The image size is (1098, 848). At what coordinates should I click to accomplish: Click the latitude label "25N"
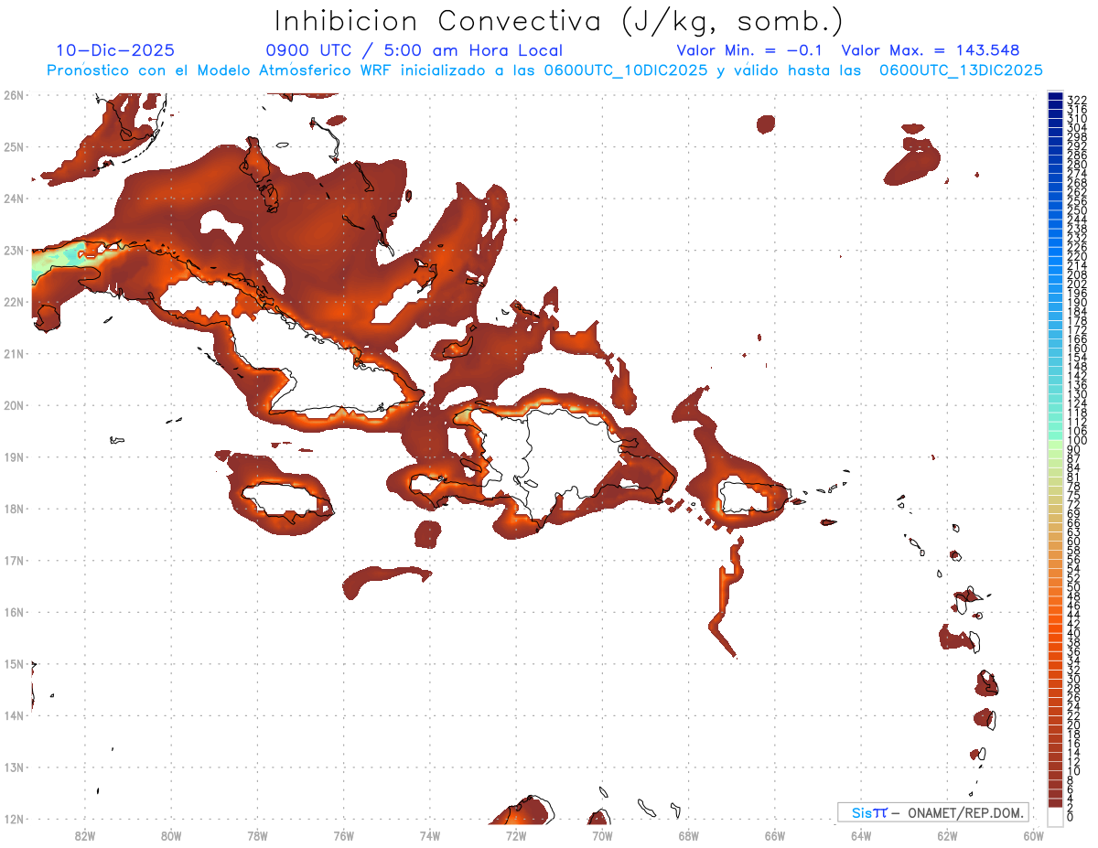(x=14, y=146)
